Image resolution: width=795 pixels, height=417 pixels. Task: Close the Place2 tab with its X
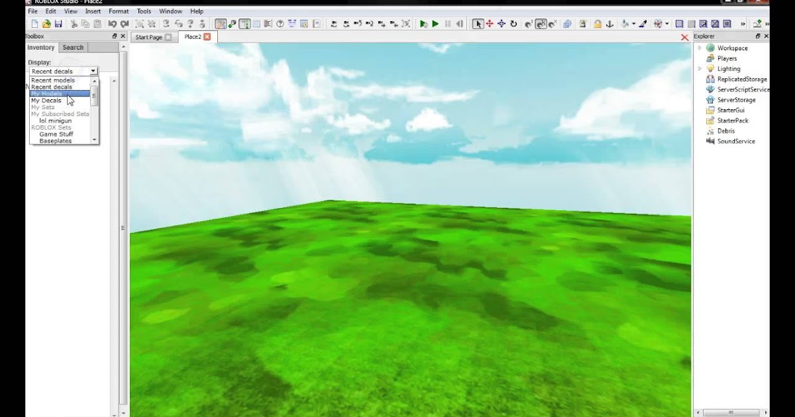click(207, 37)
